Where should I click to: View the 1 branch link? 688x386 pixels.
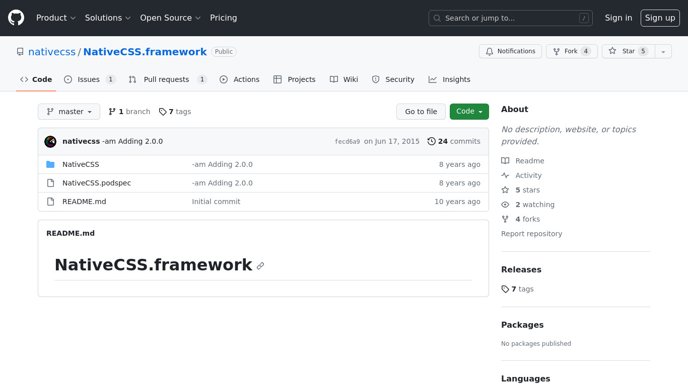pos(129,112)
